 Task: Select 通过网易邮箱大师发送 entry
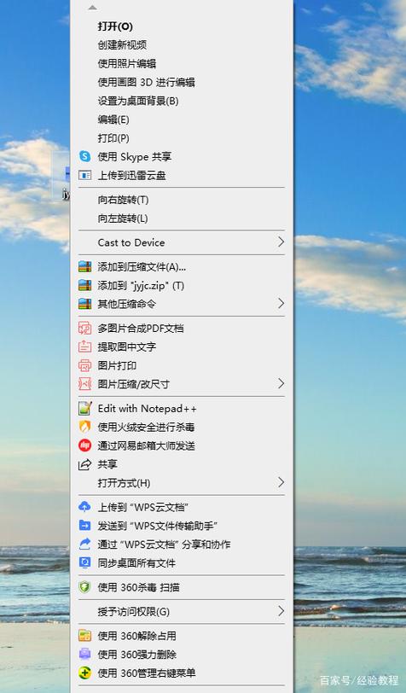coord(146,445)
